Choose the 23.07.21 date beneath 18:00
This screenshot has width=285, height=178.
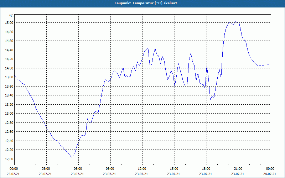tap(206, 174)
